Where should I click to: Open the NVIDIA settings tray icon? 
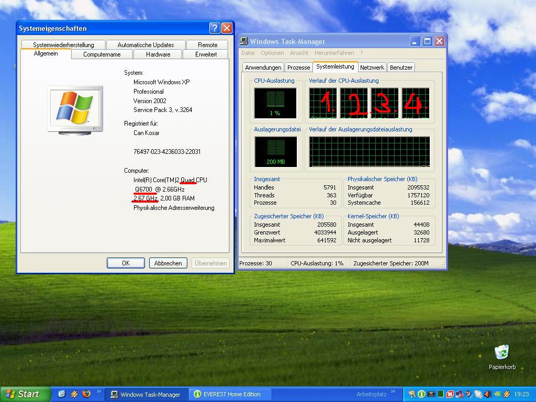click(x=497, y=394)
